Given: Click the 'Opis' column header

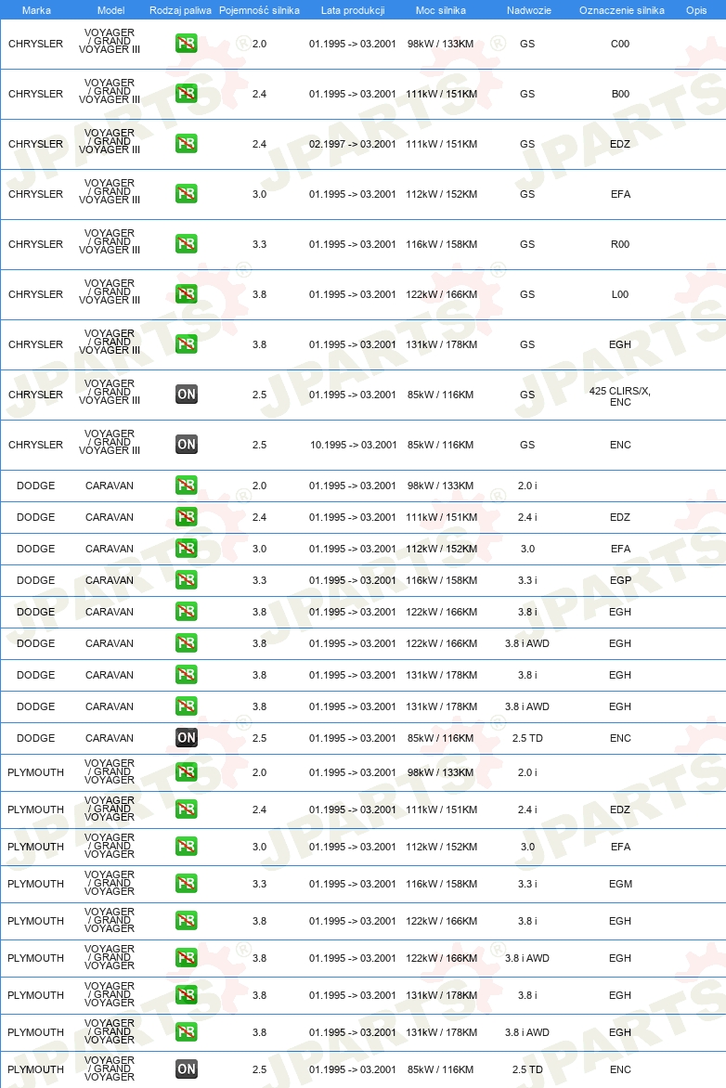Looking at the screenshot, I should (696, 10).
